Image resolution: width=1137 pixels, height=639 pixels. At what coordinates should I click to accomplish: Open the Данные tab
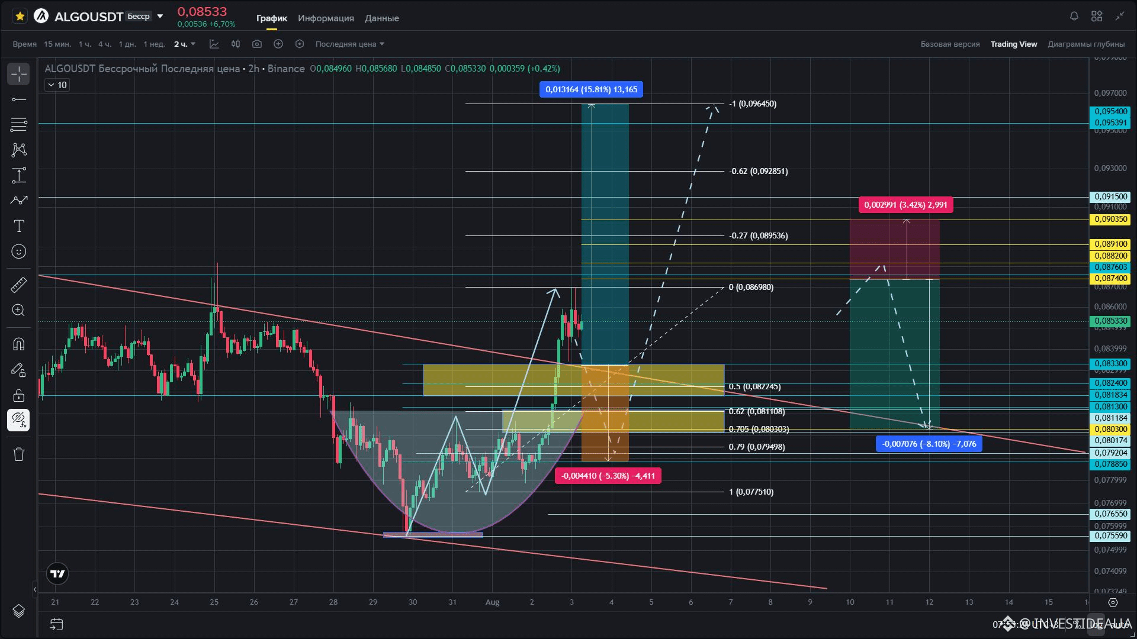tap(382, 18)
